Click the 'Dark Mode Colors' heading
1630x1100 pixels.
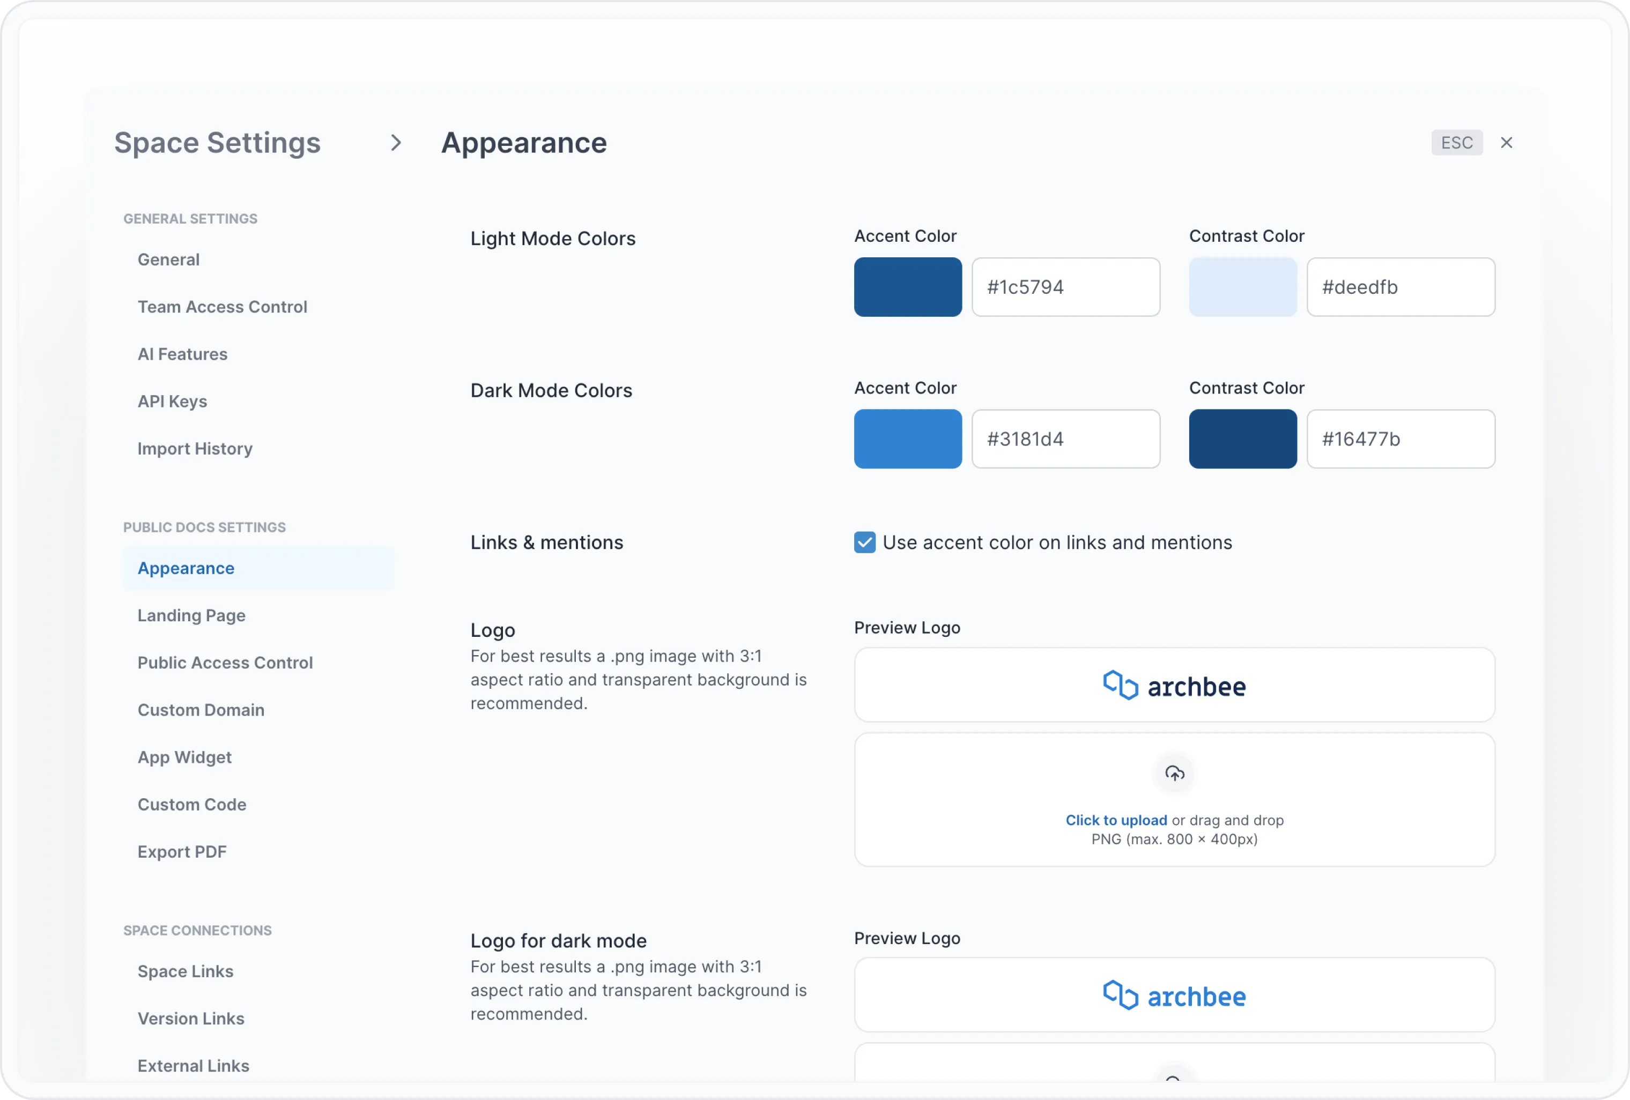pyautogui.click(x=551, y=390)
